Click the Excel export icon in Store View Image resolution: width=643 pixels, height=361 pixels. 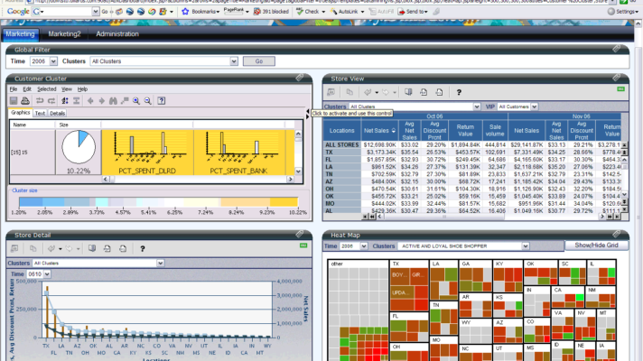(x=439, y=92)
